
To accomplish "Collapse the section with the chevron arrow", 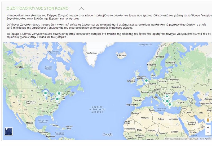I will pyautogui.click(x=82, y=8).
